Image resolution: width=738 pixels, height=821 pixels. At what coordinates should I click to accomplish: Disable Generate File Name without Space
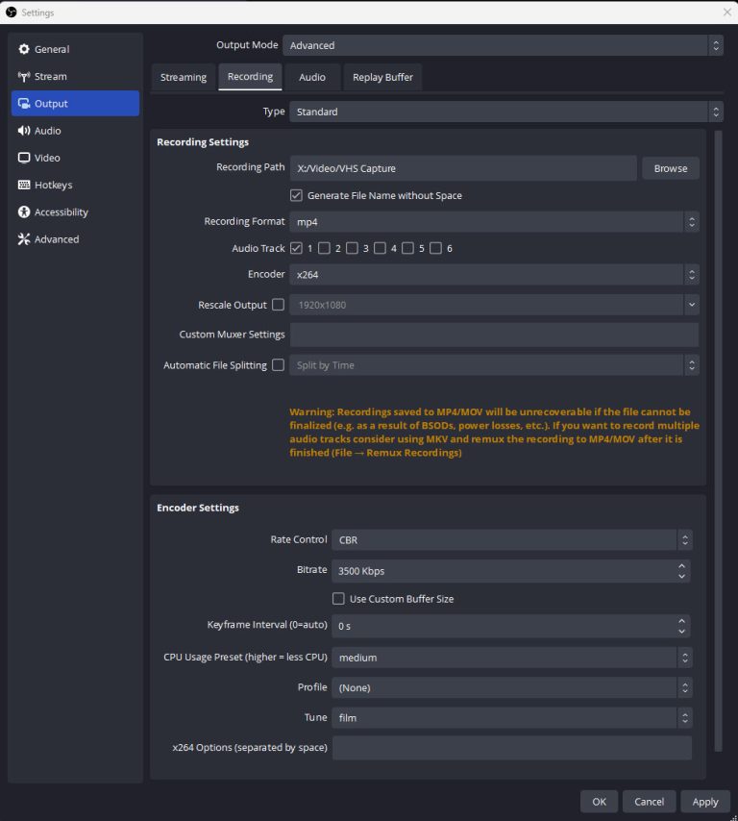point(296,195)
